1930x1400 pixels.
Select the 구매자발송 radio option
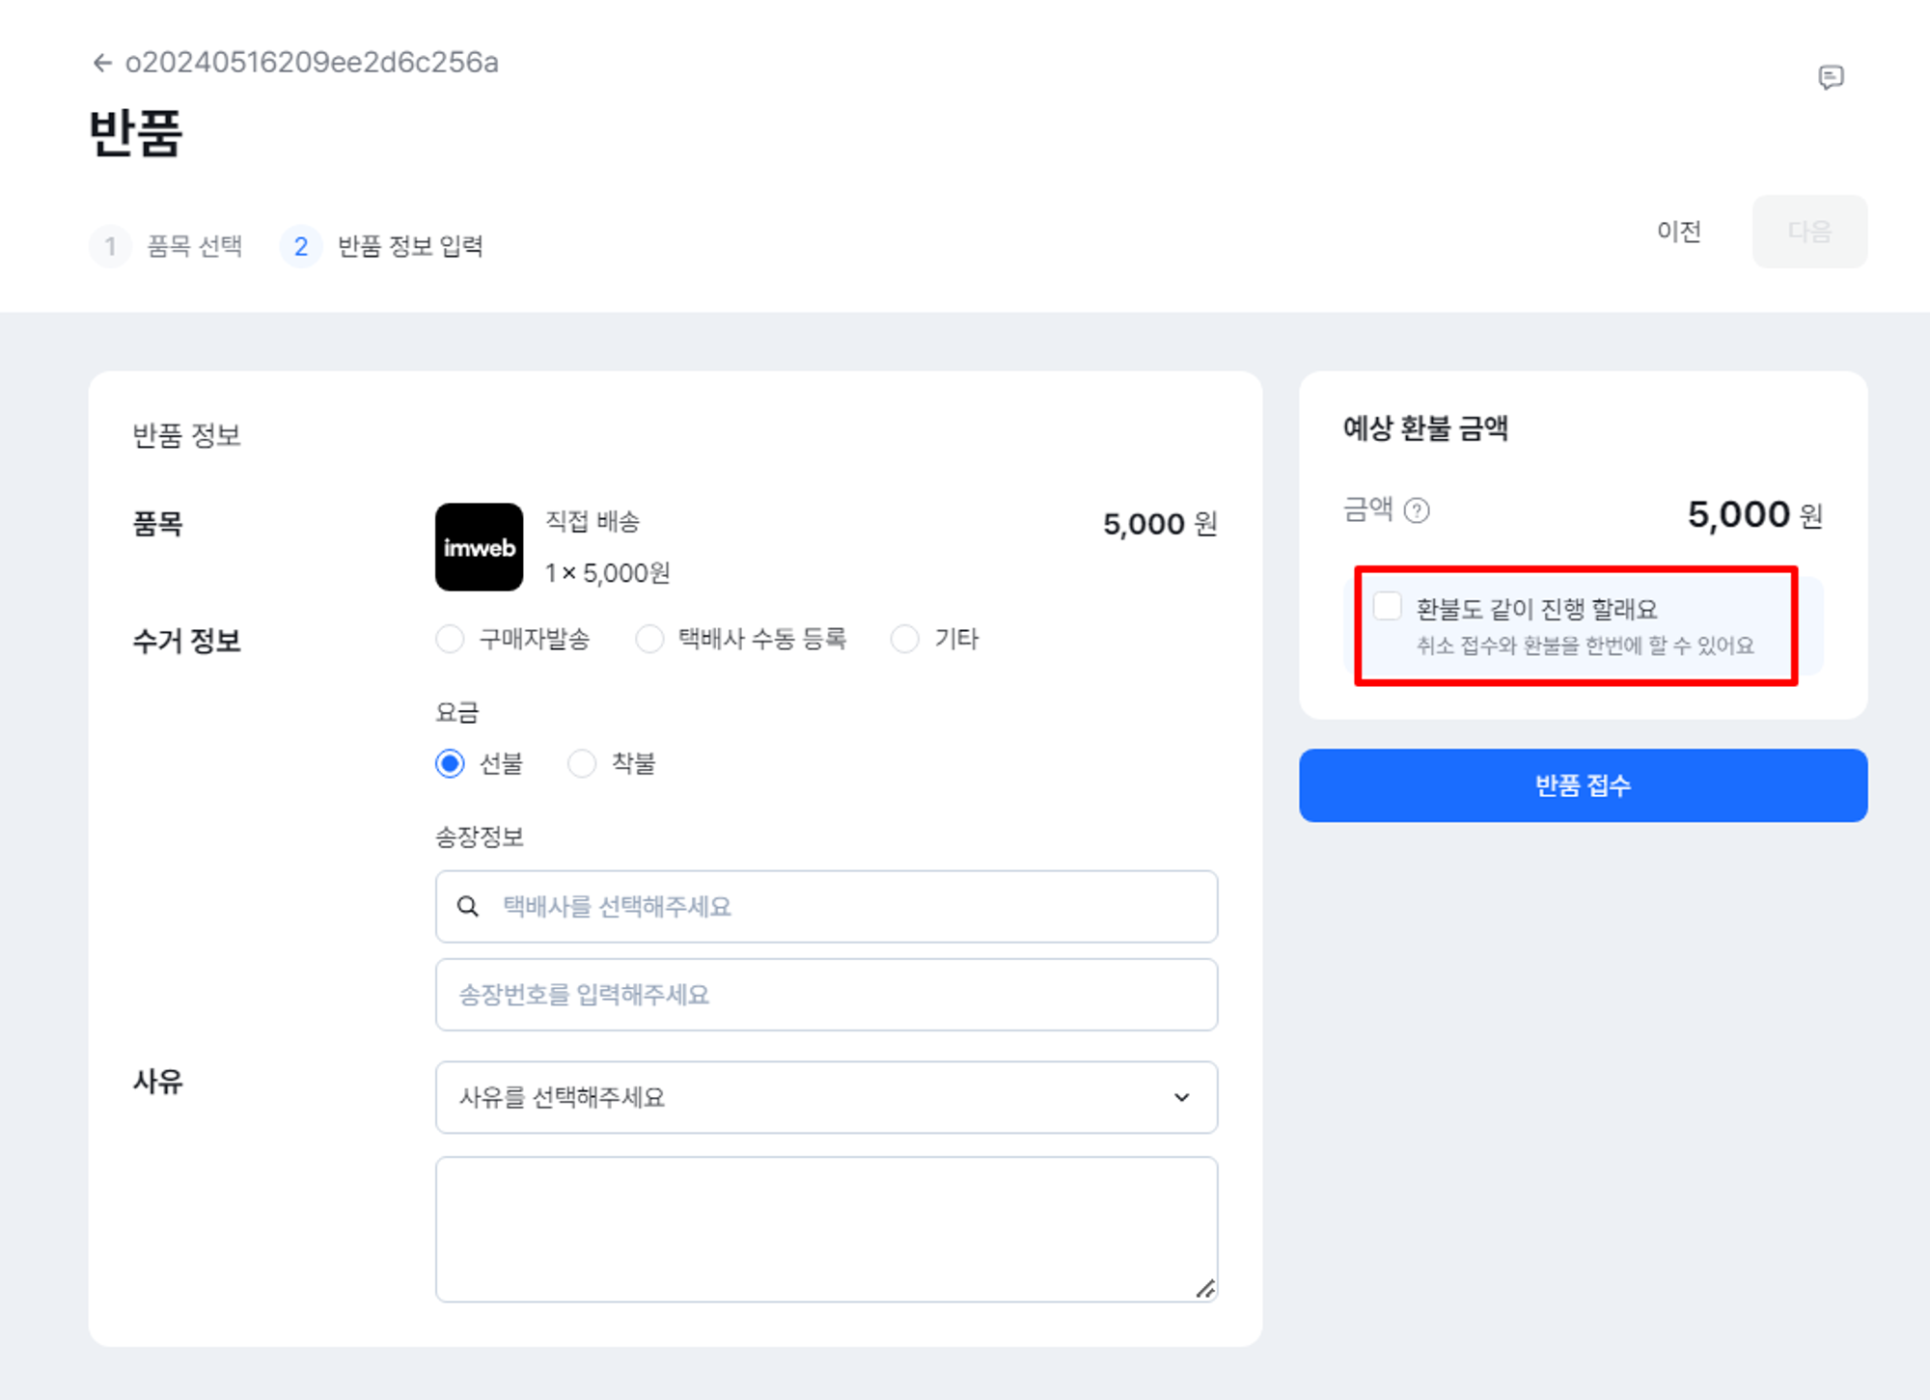coord(450,639)
